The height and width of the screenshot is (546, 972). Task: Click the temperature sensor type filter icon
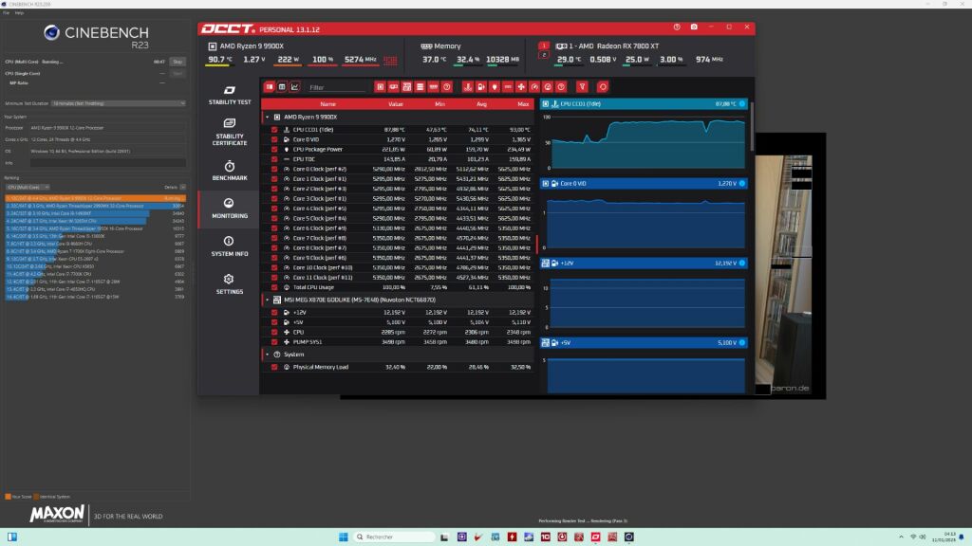pos(468,87)
